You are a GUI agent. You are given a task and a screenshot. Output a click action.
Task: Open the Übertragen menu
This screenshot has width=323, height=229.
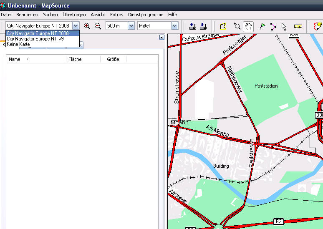[x=74, y=15]
